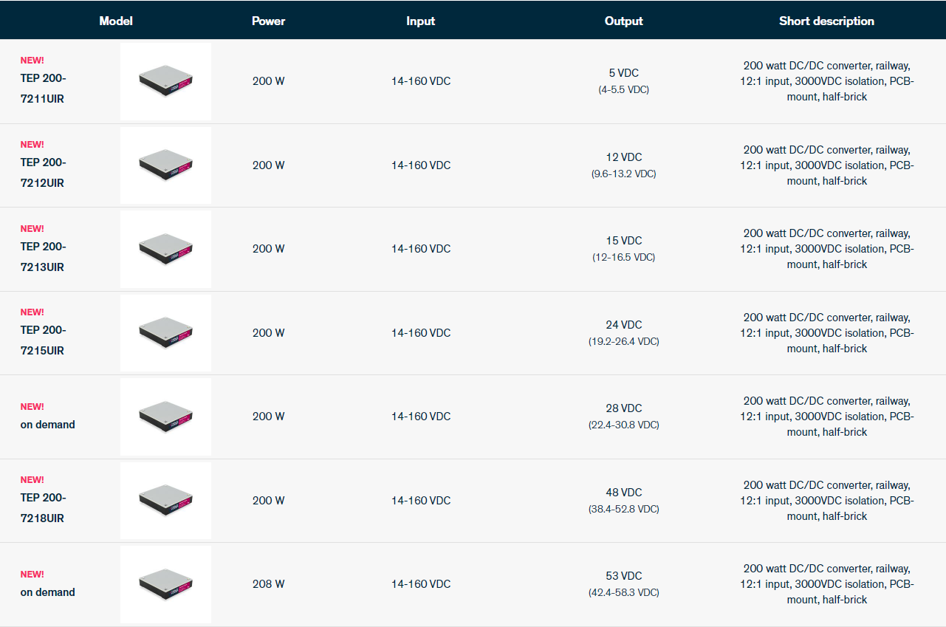The width and height of the screenshot is (946, 627).
Task: Select the 28 VDC on demand model
Action: pyautogui.click(x=48, y=425)
